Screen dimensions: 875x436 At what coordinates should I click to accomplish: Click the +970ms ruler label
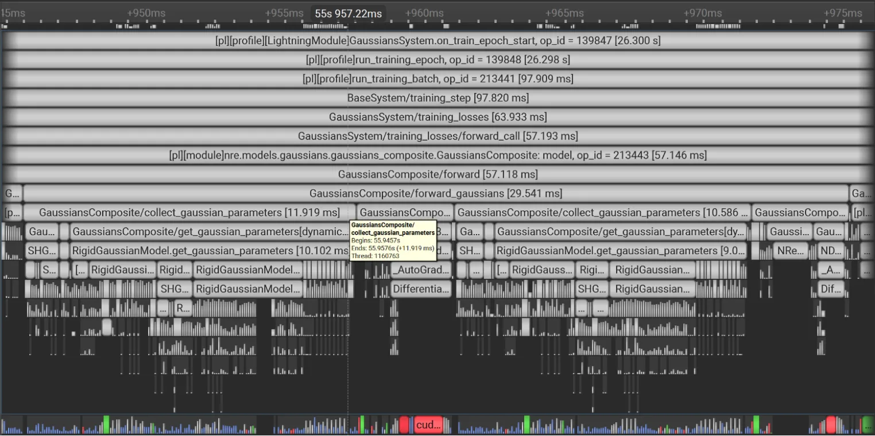(x=703, y=13)
